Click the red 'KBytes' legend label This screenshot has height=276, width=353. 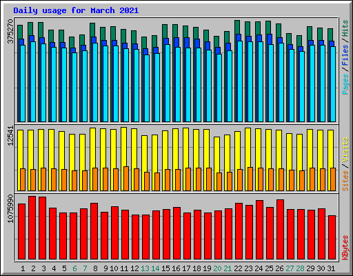pyautogui.click(x=345, y=248)
